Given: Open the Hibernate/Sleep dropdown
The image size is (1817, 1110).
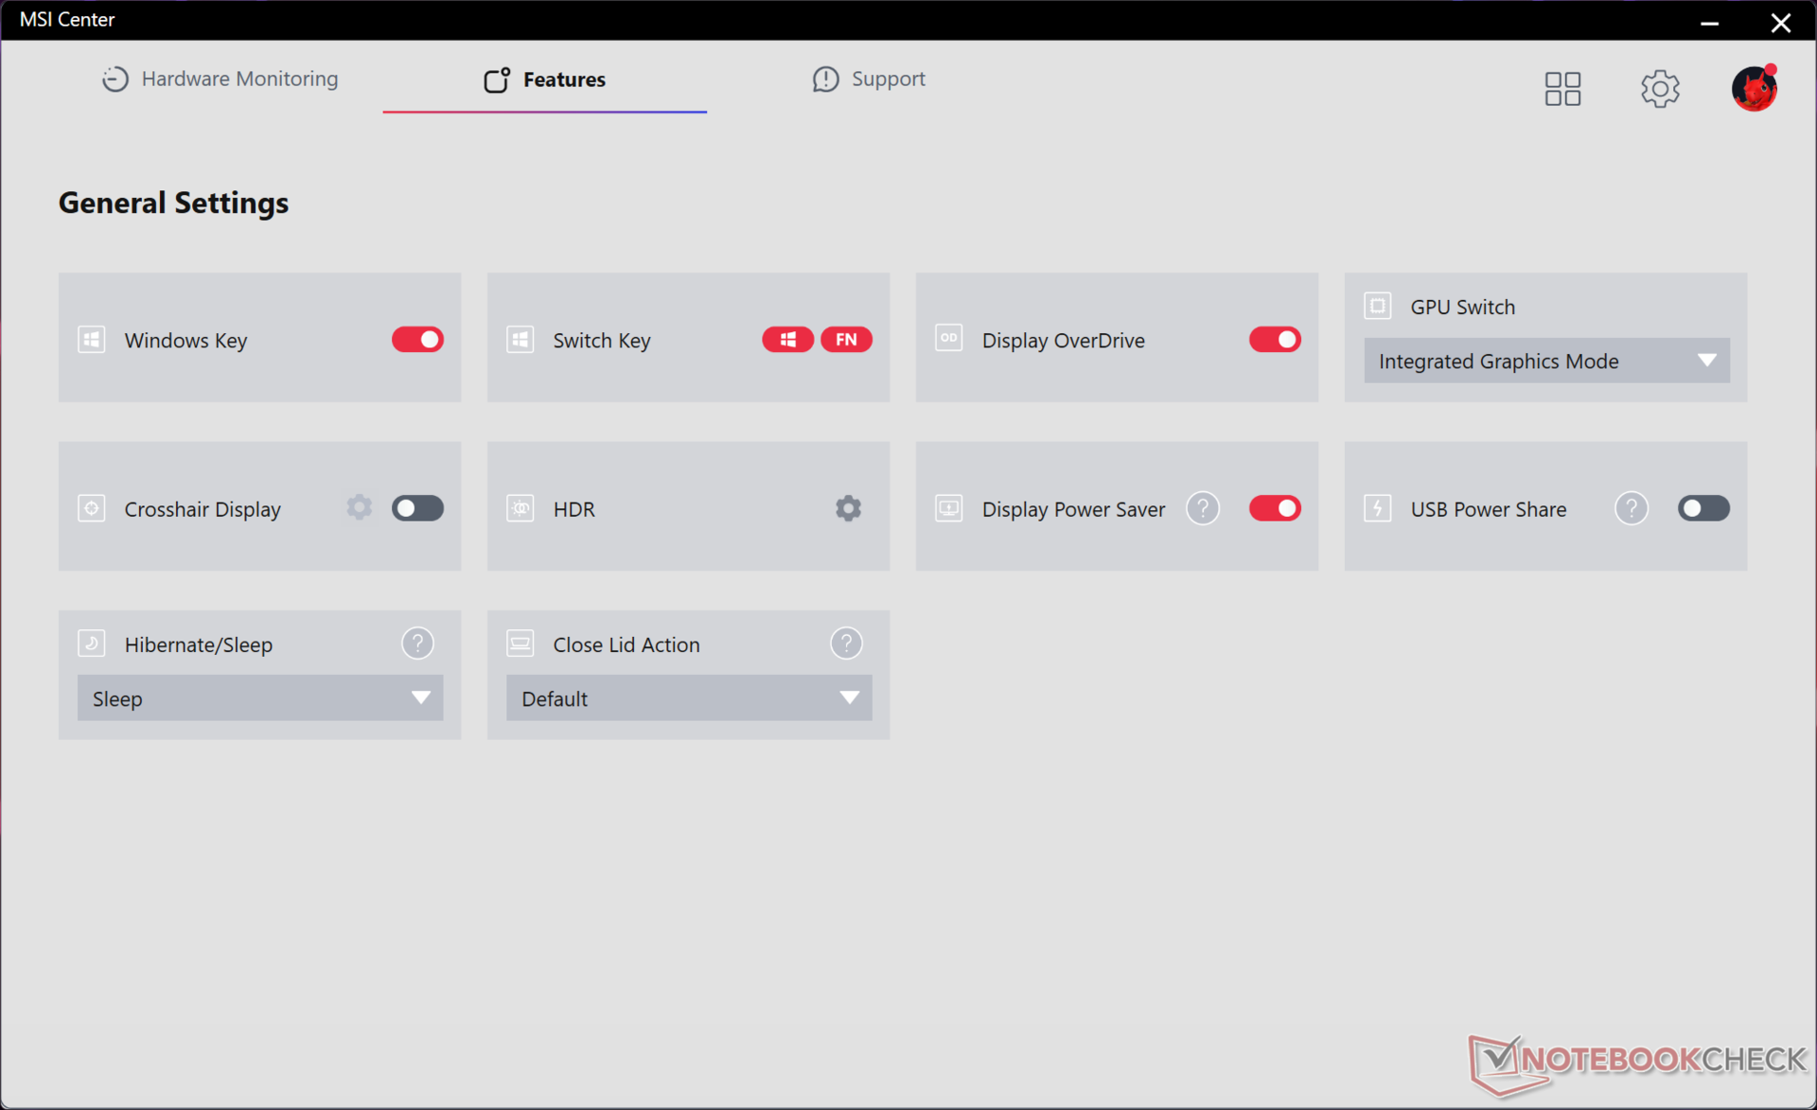Looking at the screenshot, I should coord(260,698).
